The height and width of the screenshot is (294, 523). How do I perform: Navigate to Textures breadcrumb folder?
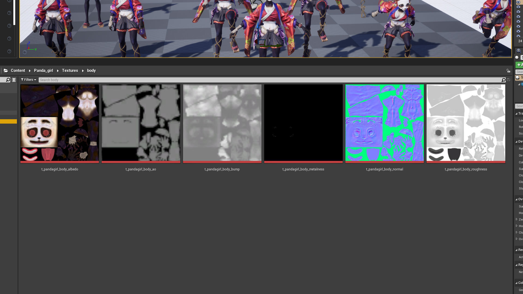(x=70, y=71)
